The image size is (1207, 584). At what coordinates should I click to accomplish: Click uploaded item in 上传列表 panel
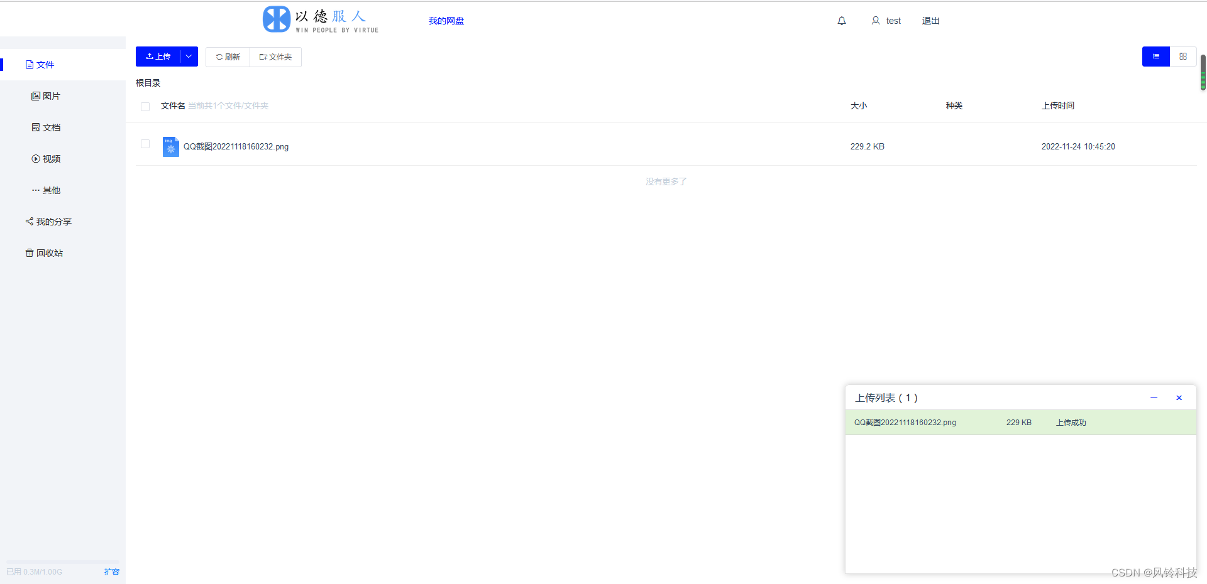tap(1021, 423)
